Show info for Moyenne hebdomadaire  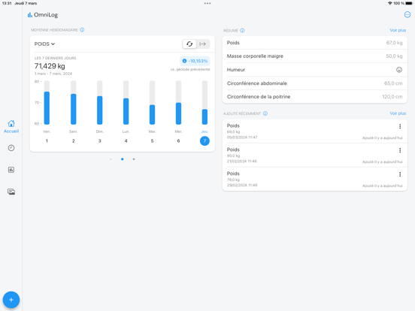point(82,30)
